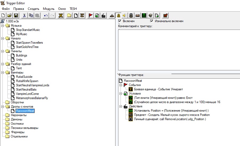Image resolution: width=240 pixels, height=146 pixels.
Task: Select the Фермеры category folder
Action: tap(18, 132)
